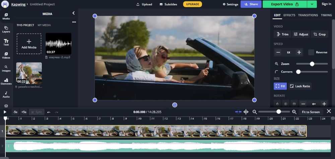Click the Upgrade button
Screen dimensions: 335x159
[192, 4]
